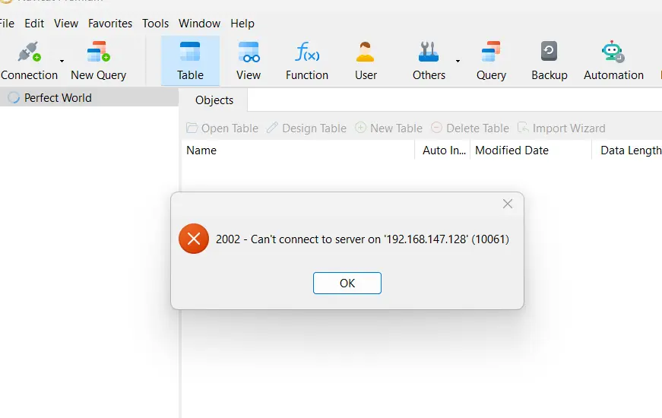Click the Data Length column header
Viewport: 662px width, 418px height.
[627, 150]
